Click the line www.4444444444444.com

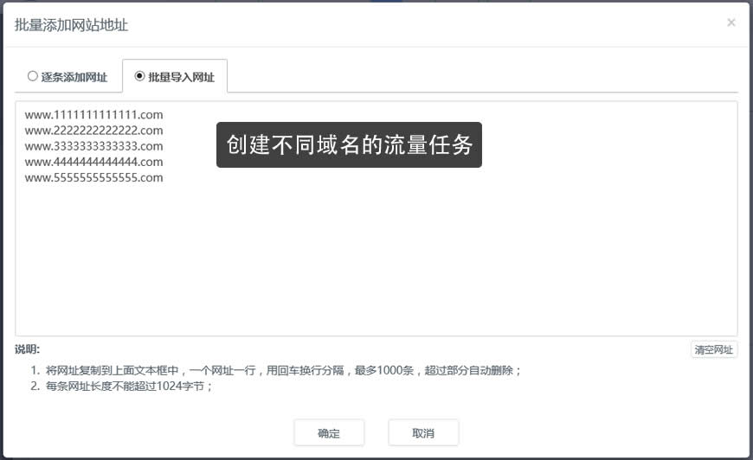point(93,163)
